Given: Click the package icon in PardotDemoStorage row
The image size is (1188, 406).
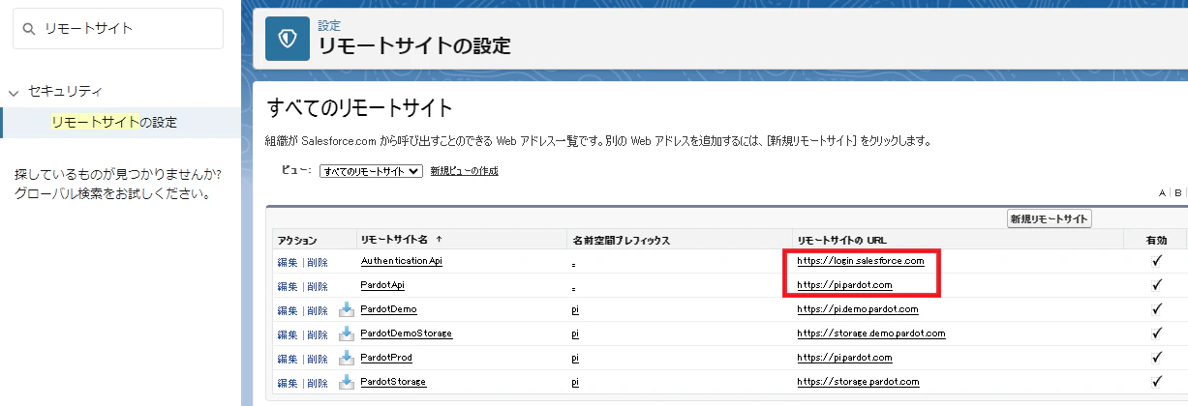Looking at the screenshot, I should click(347, 333).
